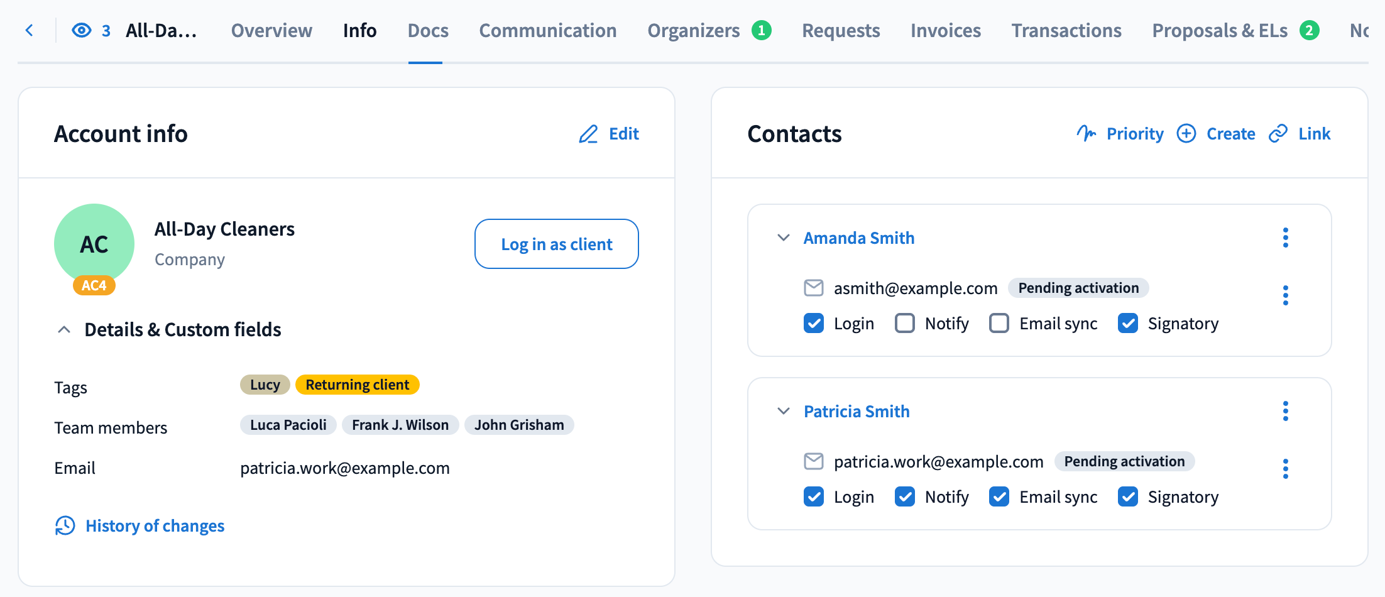Image resolution: width=1385 pixels, height=597 pixels.
Task: Click the eye watchers icon
Action: point(82,30)
